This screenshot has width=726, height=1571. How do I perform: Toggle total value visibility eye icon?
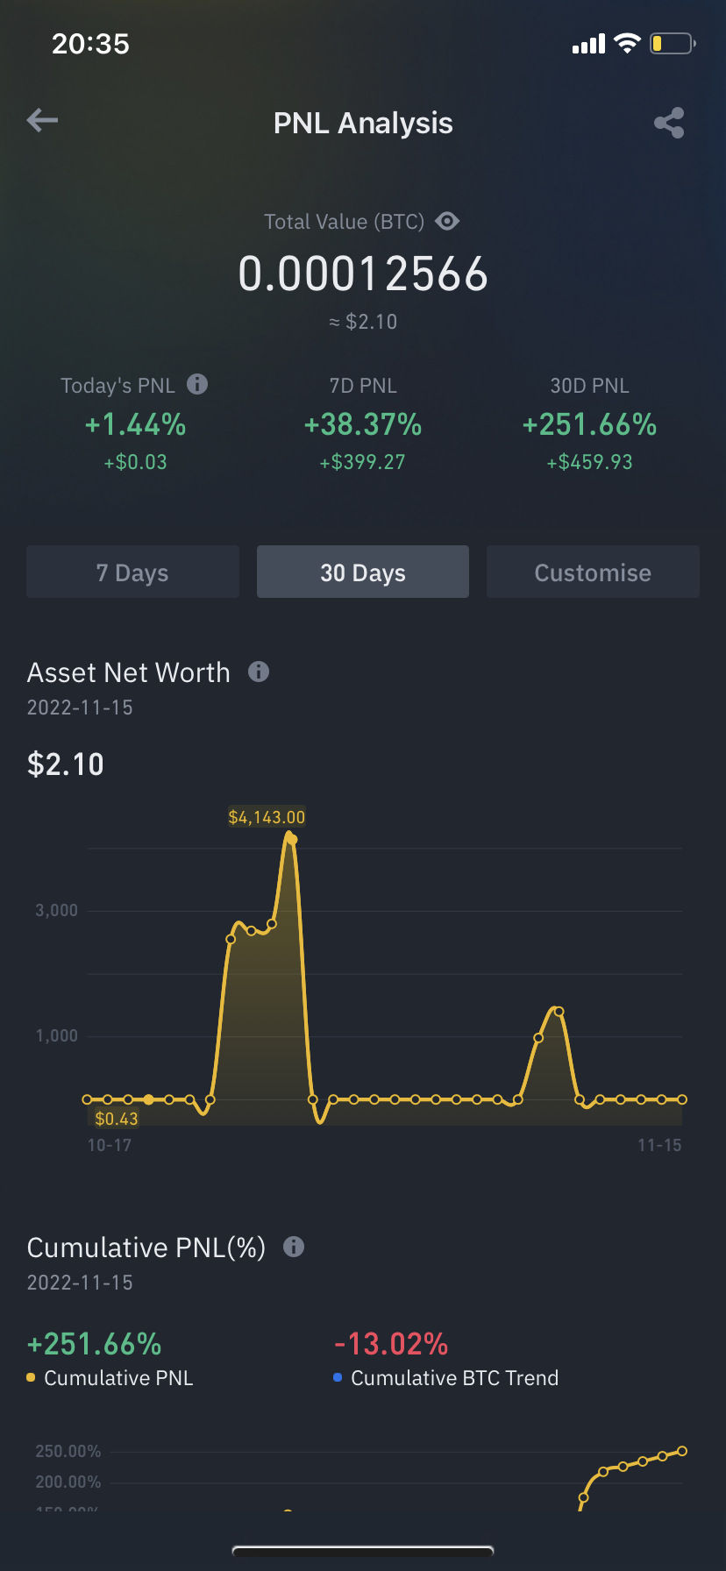[447, 221]
